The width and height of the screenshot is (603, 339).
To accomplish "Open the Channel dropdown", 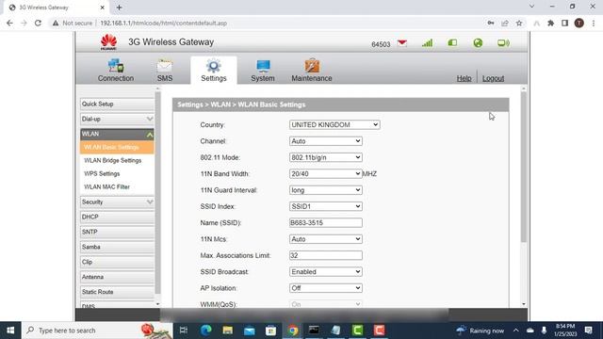I will (326, 141).
